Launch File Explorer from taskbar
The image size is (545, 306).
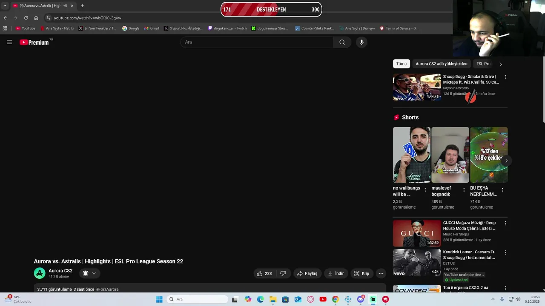pyautogui.click(x=273, y=299)
